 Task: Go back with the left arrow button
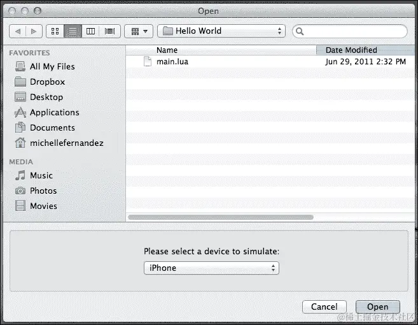click(x=18, y=31)
